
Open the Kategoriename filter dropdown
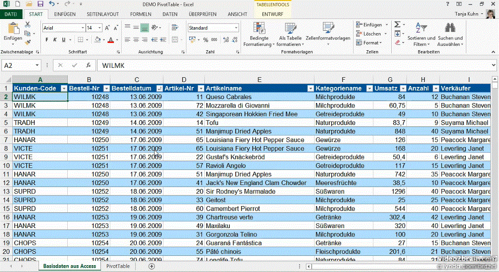coord(369,88)
